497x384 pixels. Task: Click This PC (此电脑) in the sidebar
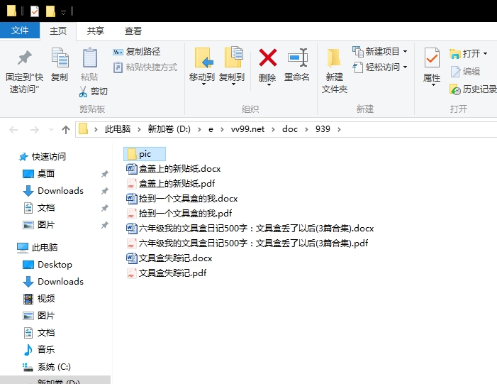pos(37,248)
